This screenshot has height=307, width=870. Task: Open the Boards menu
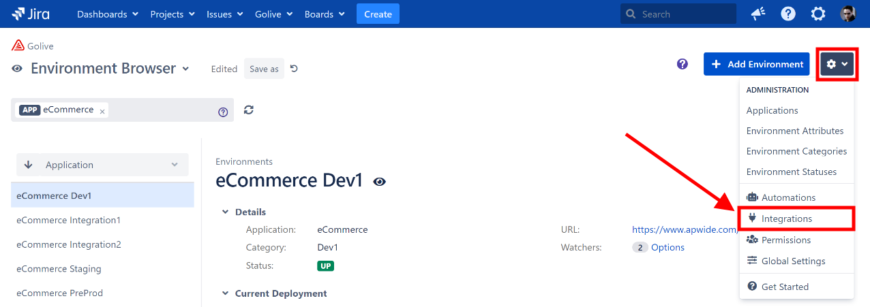pos(324,14)
